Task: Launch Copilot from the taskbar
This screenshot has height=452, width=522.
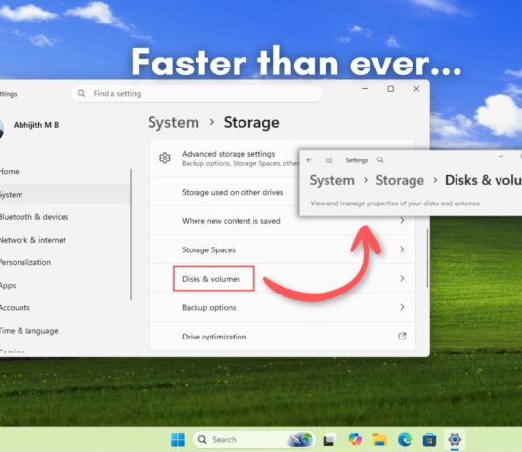Action: pyautogui.click(x=355, y=439)
